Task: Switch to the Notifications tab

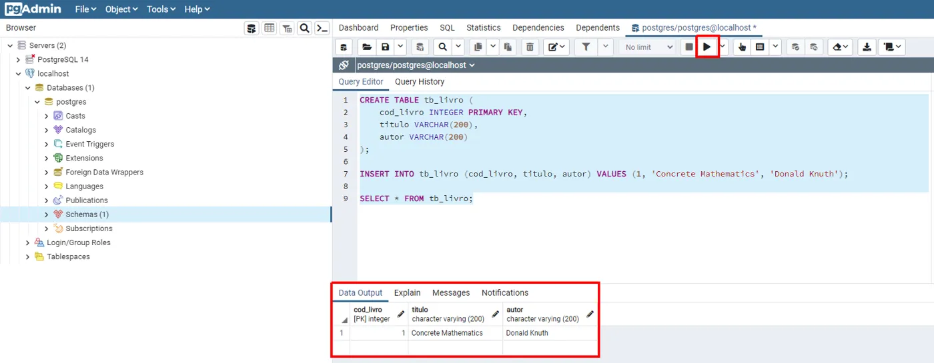Action: pyautogui.click(x=505, y=292)
